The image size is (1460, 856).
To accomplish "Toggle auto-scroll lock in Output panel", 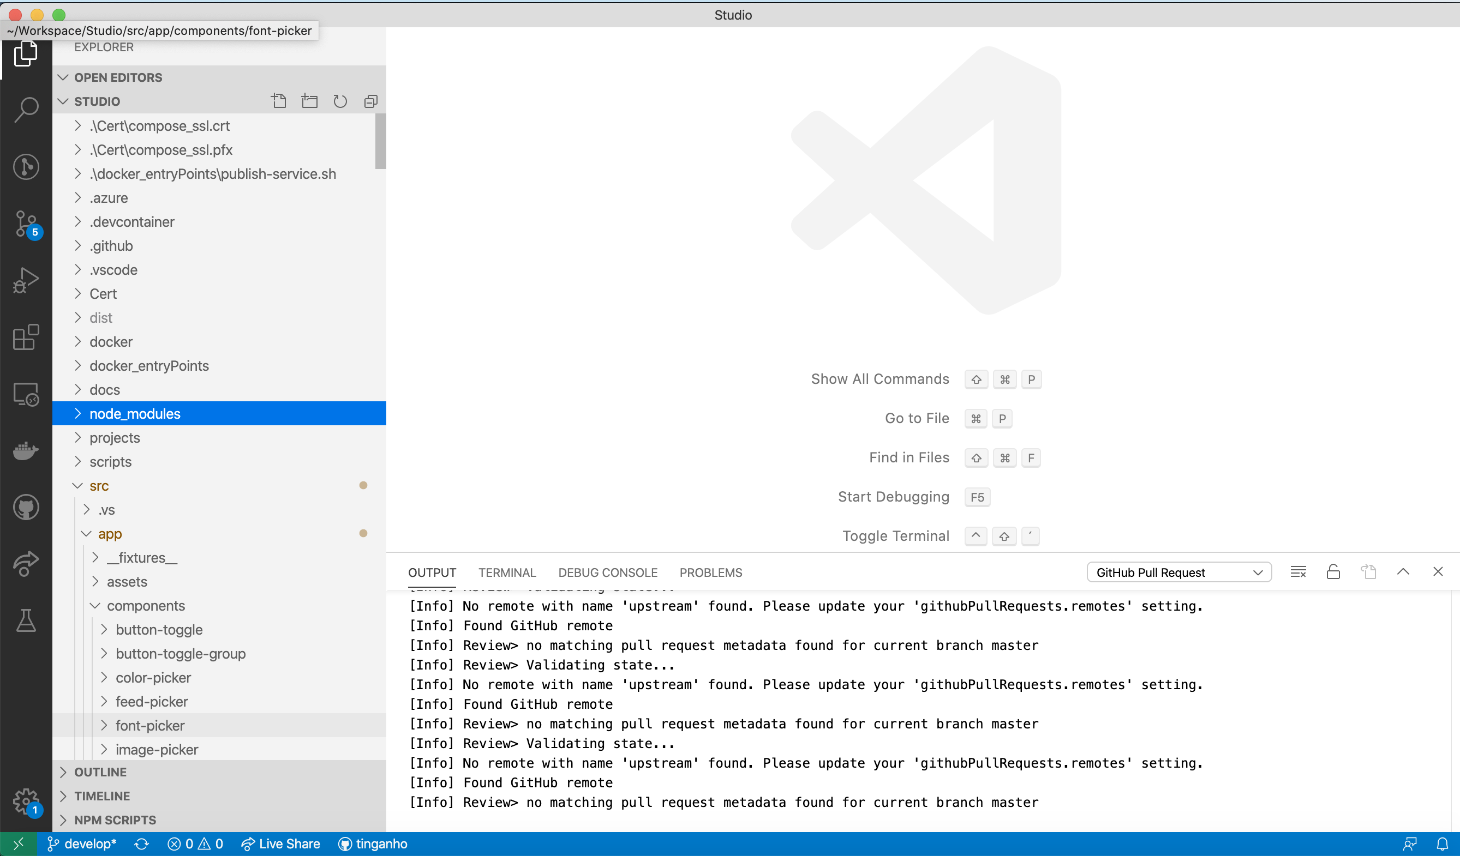I will (1333, 571).
